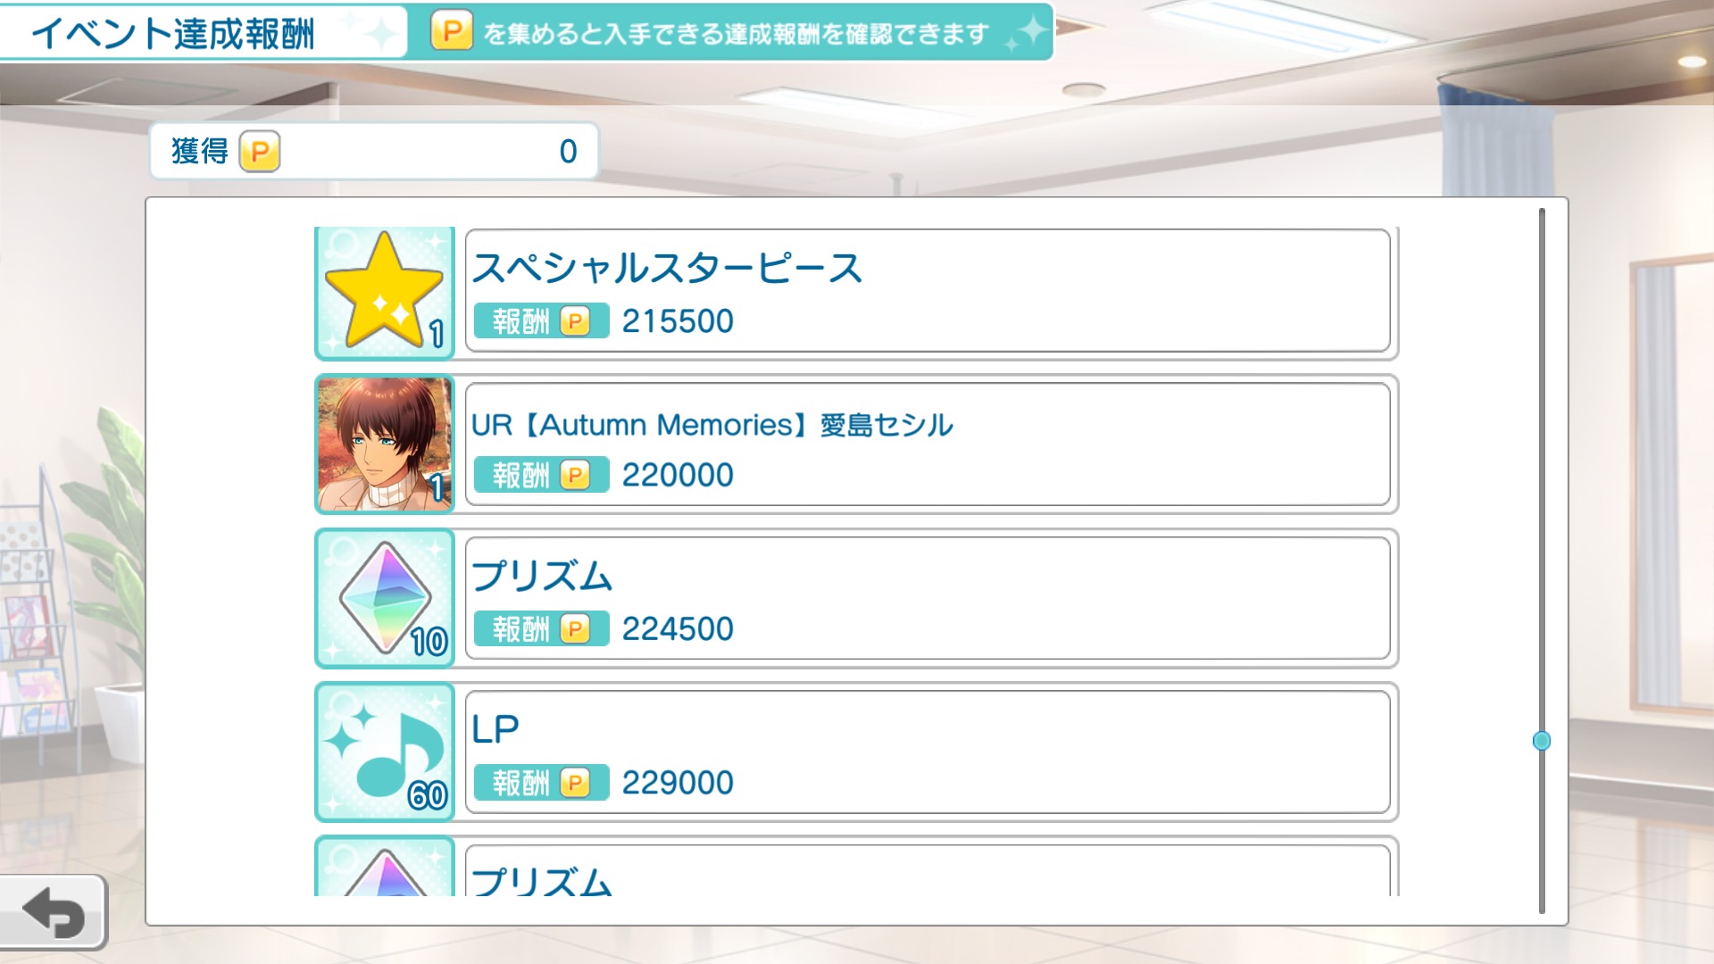Click the scrollbar handle on reward list

point(1542,741)
